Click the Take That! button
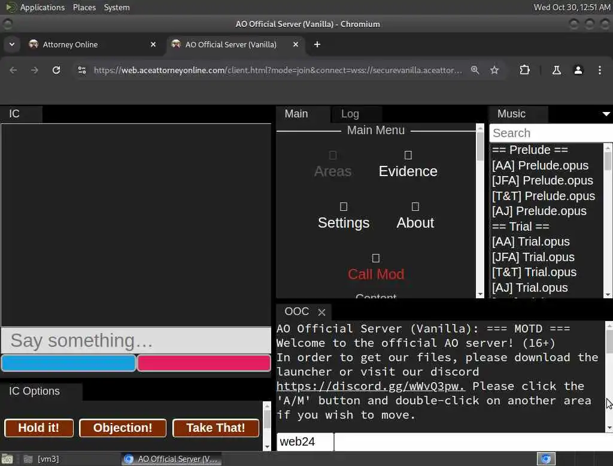613x466 pixels. click(216, 428)
